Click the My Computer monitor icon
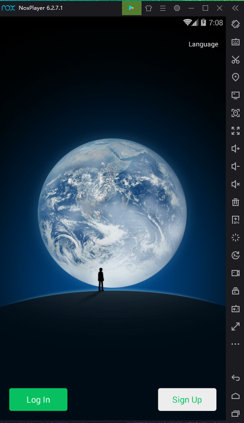Image resolution: width=244 pixels, height=423 pixels. tap(236, 95)
